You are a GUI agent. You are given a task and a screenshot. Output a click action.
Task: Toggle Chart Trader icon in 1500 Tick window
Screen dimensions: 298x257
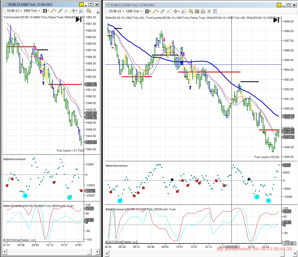pos(191,11)
